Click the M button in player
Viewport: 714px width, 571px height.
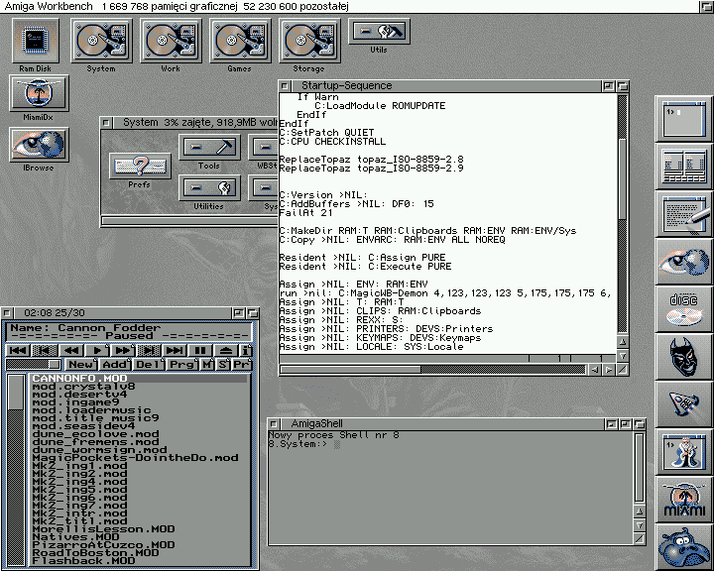[x=207, y=364]
